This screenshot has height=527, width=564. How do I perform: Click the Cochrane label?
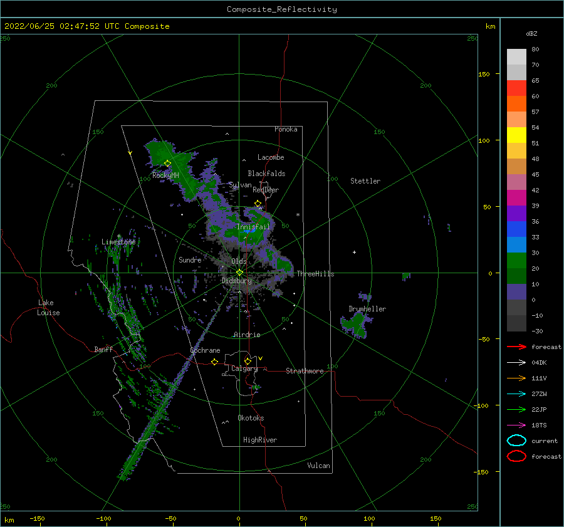coord(205,350)
